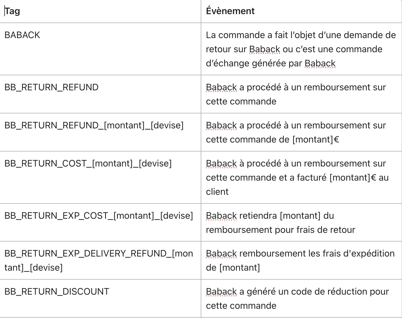The height and width of the screenshot is (318, 402).
Task: Click the misspelled word Baback after 'retour sur'
Action: (265, 49)
